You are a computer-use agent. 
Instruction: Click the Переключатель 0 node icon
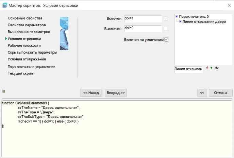click(177, 16)
